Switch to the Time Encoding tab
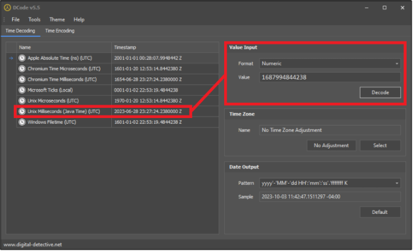The width and height of the screenshot is (413, 251). pos(60,31)
